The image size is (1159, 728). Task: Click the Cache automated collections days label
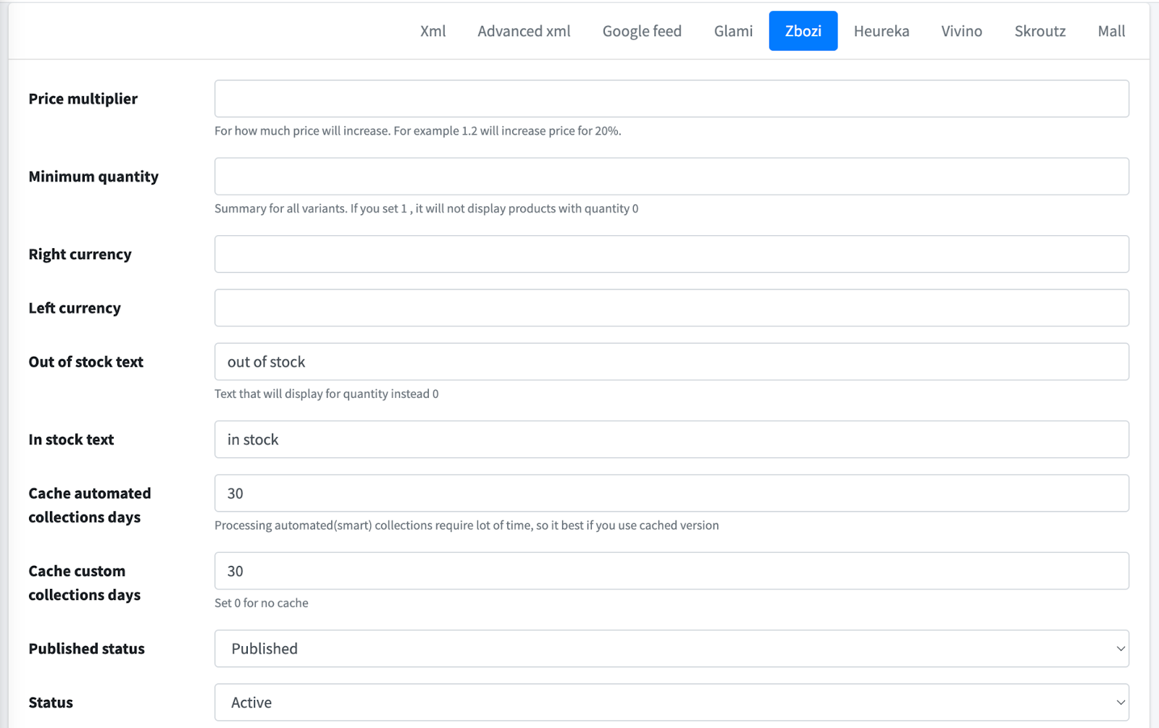point(90,505)
